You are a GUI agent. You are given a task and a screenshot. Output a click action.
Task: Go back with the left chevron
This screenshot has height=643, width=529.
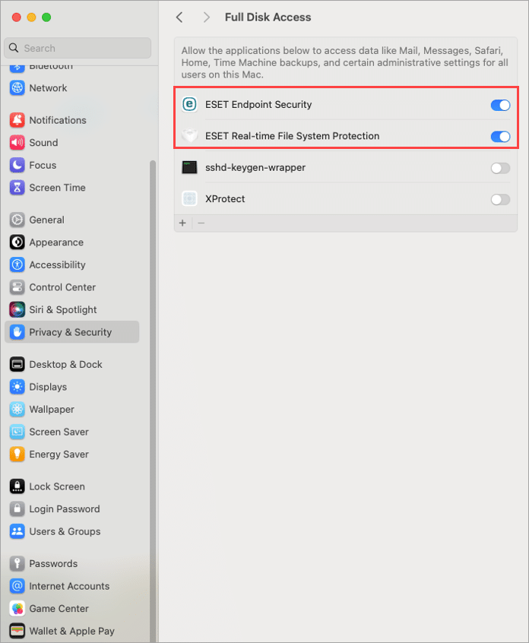179,17
